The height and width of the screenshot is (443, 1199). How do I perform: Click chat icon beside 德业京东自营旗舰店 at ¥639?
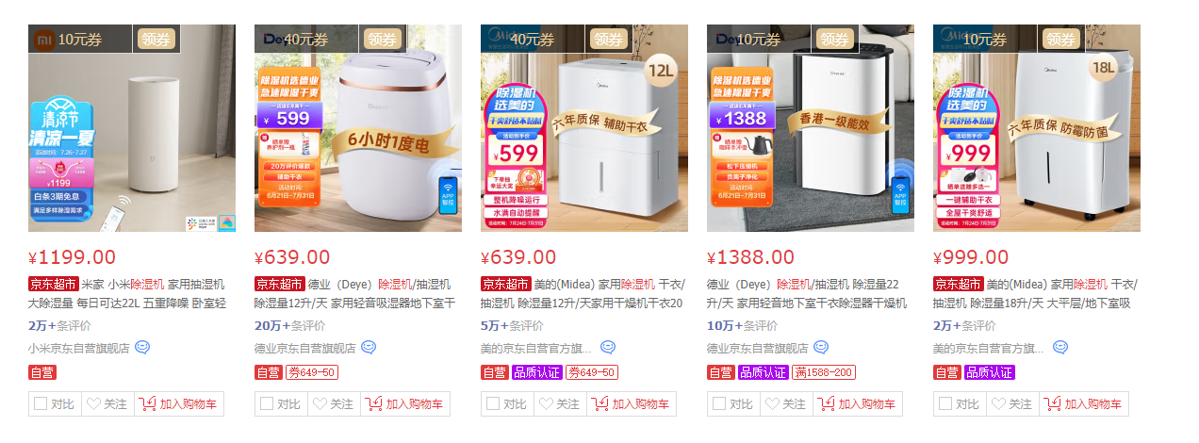click(369, 348)
